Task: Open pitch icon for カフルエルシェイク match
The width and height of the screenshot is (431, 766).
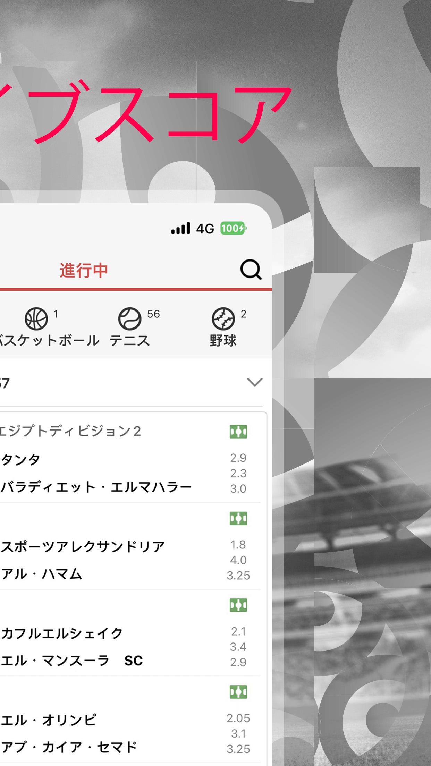Action: [x=238, y=605]
